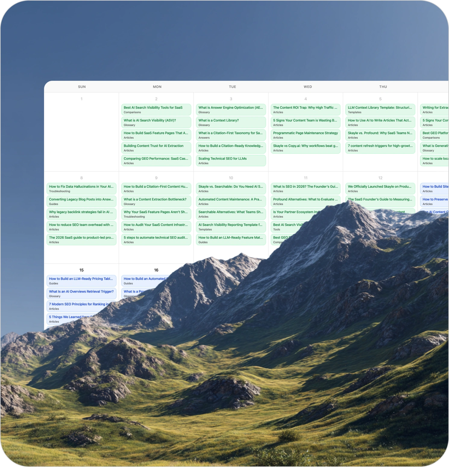Select 'Building Content Trust for AI Extraction' article

(156, 148)
